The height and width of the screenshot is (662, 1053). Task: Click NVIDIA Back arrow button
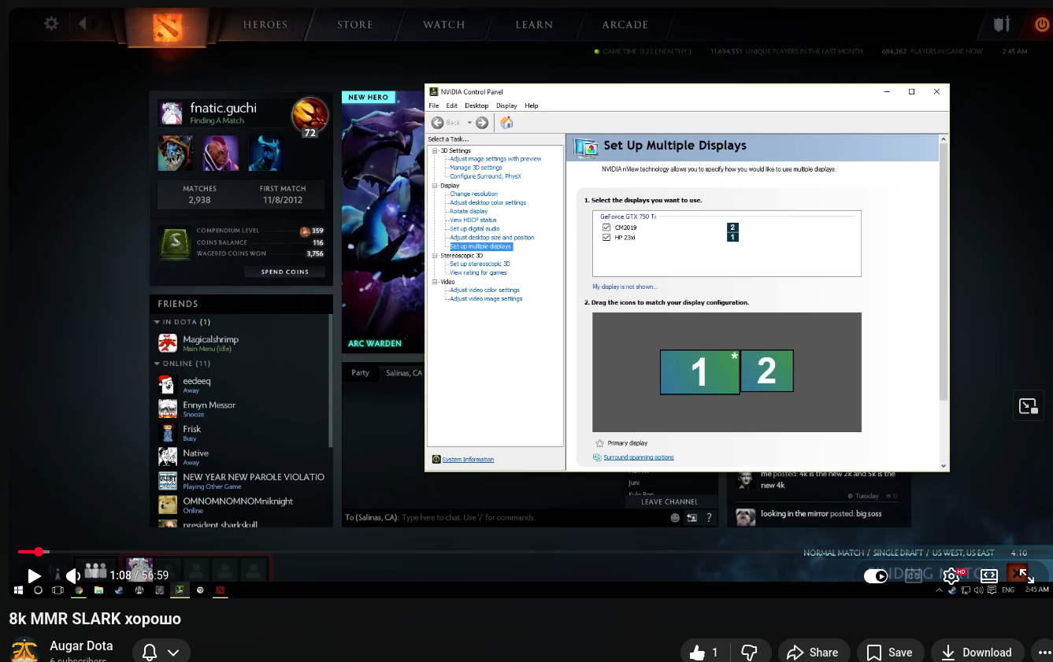[438, 122]
